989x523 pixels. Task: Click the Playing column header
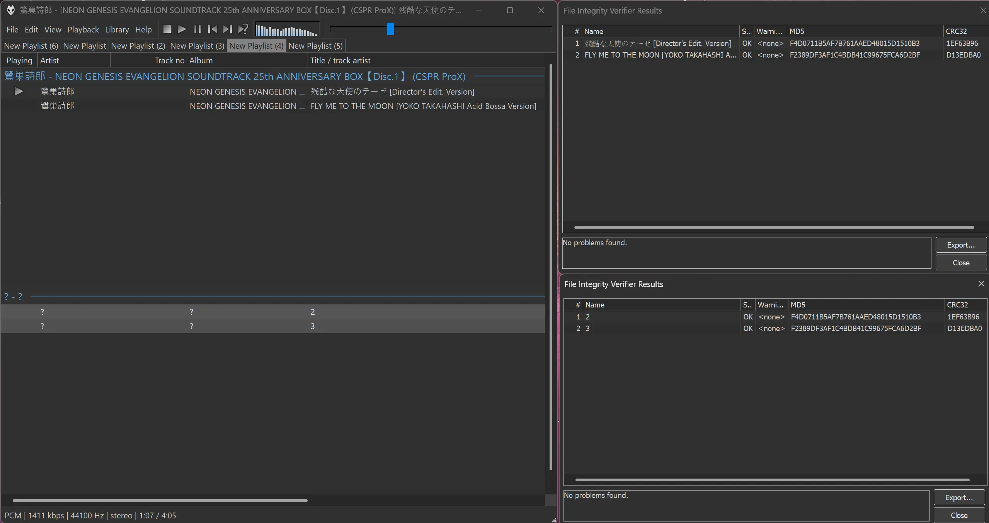point(19,61)
